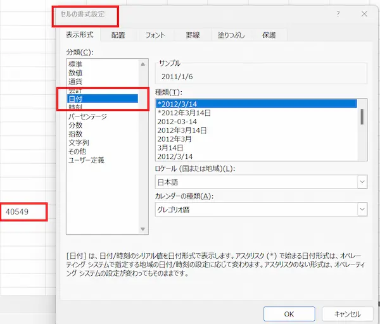The image size is (380, 324).
Task: Click the キャンセル button
Action: coord(346,314)
